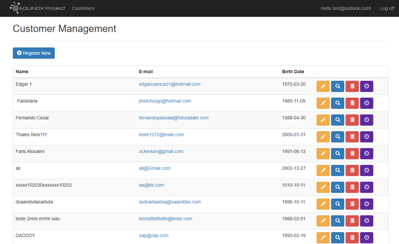Open the zap@zap.com email link
399x244 pixels.
coord(153,235)
